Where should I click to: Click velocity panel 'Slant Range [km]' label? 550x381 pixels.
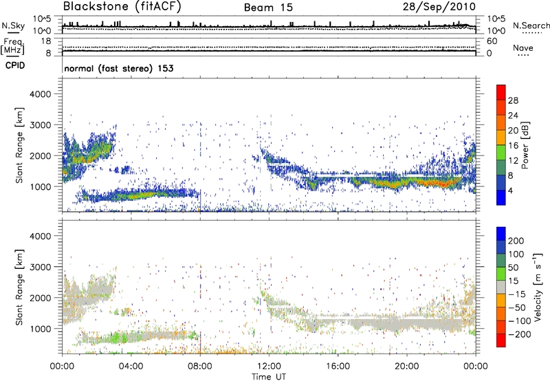pos(19,287)
